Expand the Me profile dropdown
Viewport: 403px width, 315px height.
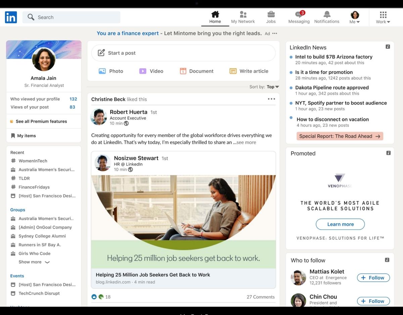[355, 17]
